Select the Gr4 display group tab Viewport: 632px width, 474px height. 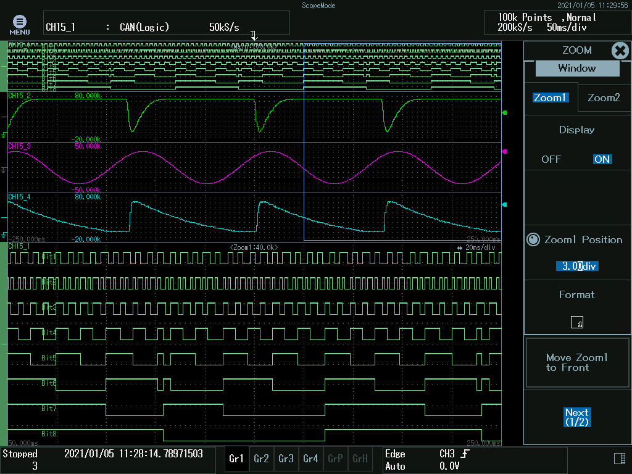(310, 459)
